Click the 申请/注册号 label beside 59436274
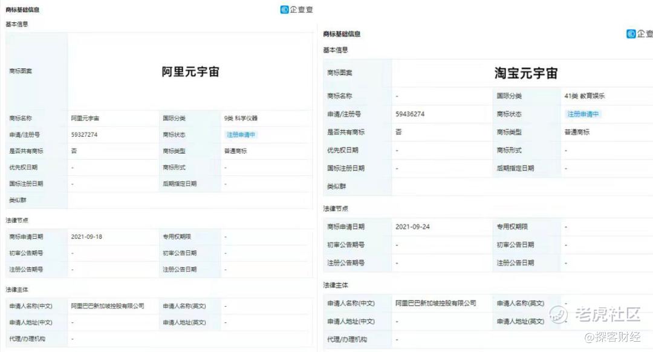 (344, 114)
